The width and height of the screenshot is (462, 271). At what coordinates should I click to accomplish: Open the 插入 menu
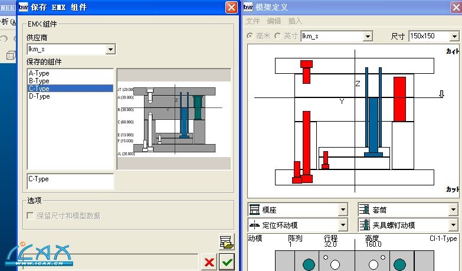tap(295, 21)
